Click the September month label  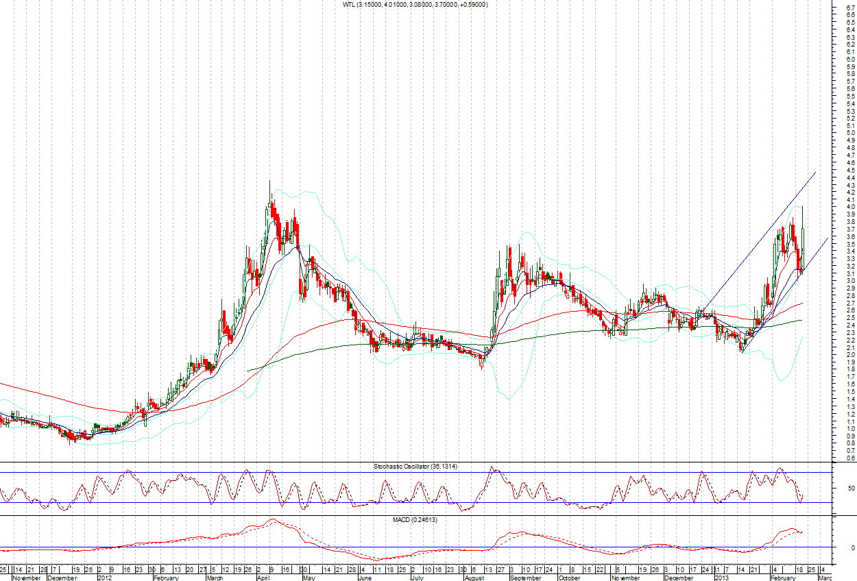point(524,578)
